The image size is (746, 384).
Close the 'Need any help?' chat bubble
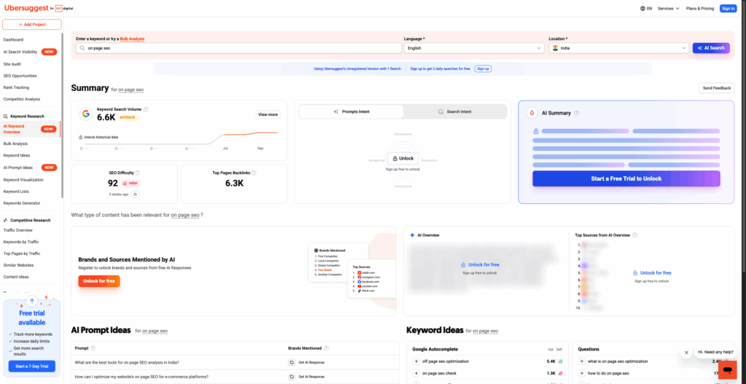[x=686, y=353]
